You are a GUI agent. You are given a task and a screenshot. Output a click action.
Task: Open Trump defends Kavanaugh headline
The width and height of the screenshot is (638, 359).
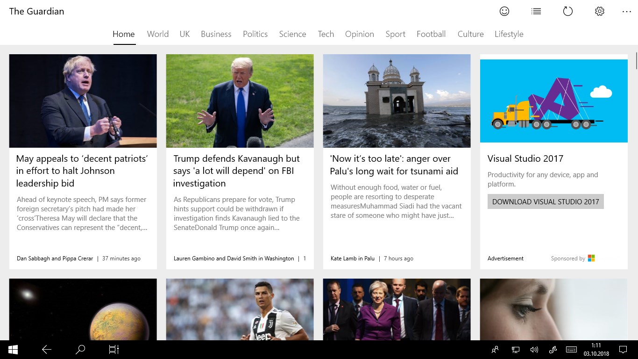tap(236, 171)
